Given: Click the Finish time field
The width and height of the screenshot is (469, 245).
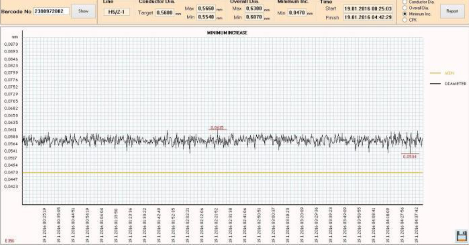Looking at the screenshot, I should click(x=368, y=17).
